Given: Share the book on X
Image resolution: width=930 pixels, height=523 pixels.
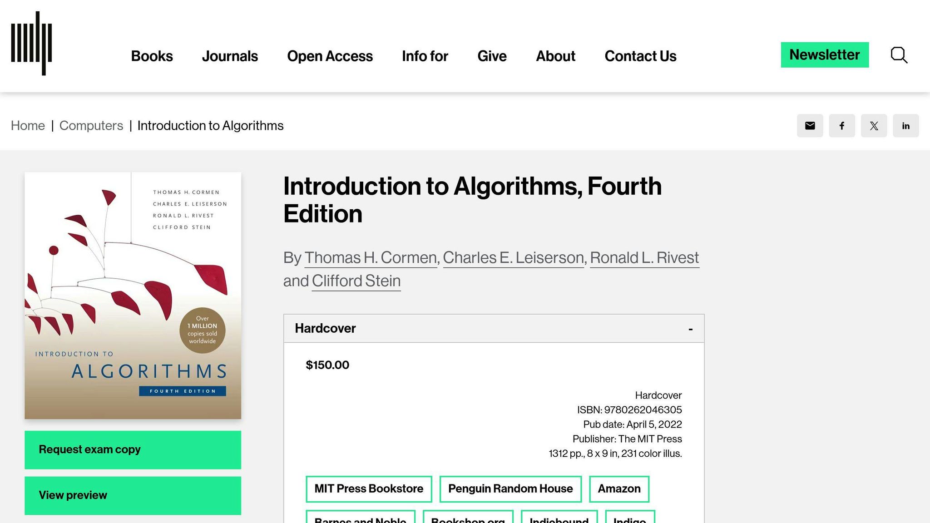Looking at the screenshot, I should pyautogui.click(x=874, y=126).
